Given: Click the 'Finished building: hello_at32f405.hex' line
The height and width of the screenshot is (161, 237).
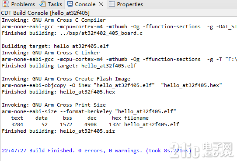Looking at the screenshot, I should point(58,92).
